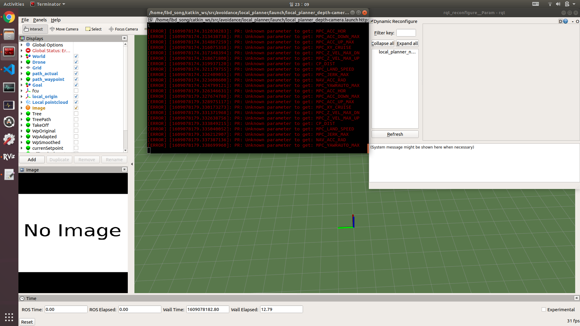Select the Interact tool

coord(34,29)
